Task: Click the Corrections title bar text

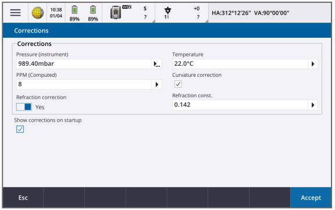Action: pos(31,31)
